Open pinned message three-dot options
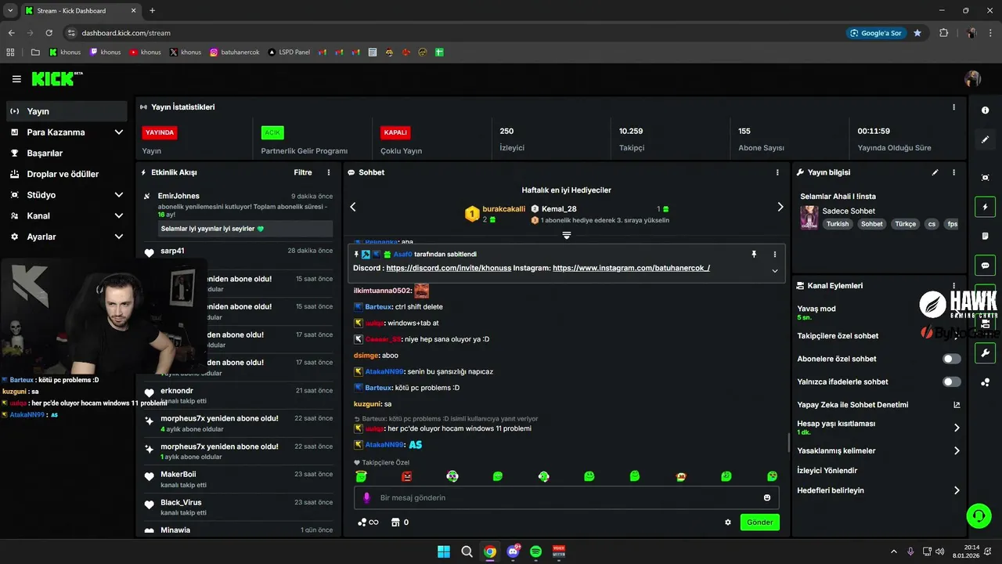Viewport: 1002px width, 564px height. click(x=775, y=255)
